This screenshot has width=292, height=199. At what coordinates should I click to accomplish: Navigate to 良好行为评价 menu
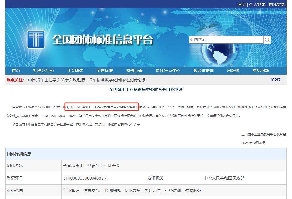pos(168,71)
